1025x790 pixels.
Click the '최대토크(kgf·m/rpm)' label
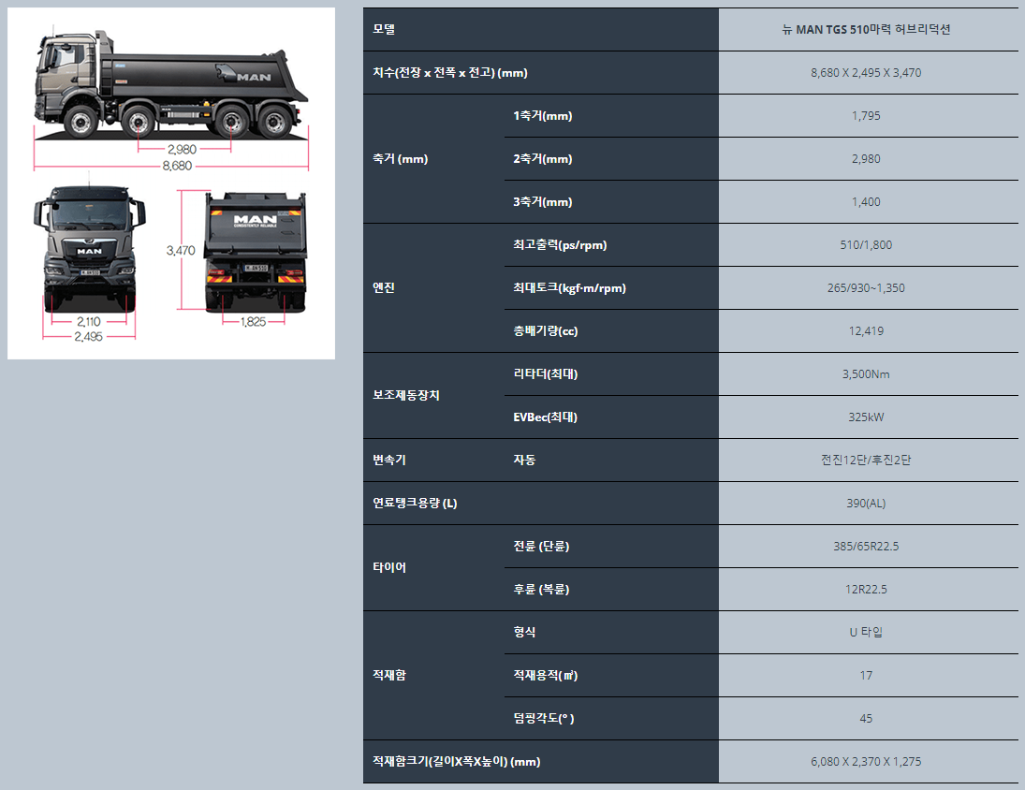[x=569, y=288]
